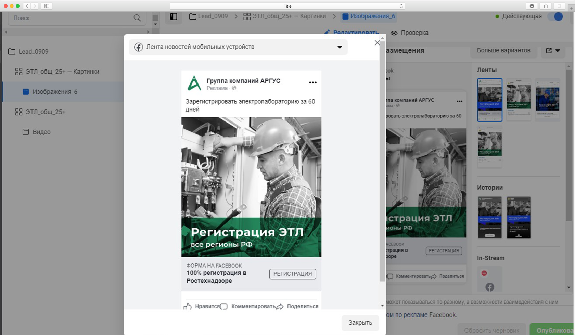Click the Поиск search input field

point(77,18)
